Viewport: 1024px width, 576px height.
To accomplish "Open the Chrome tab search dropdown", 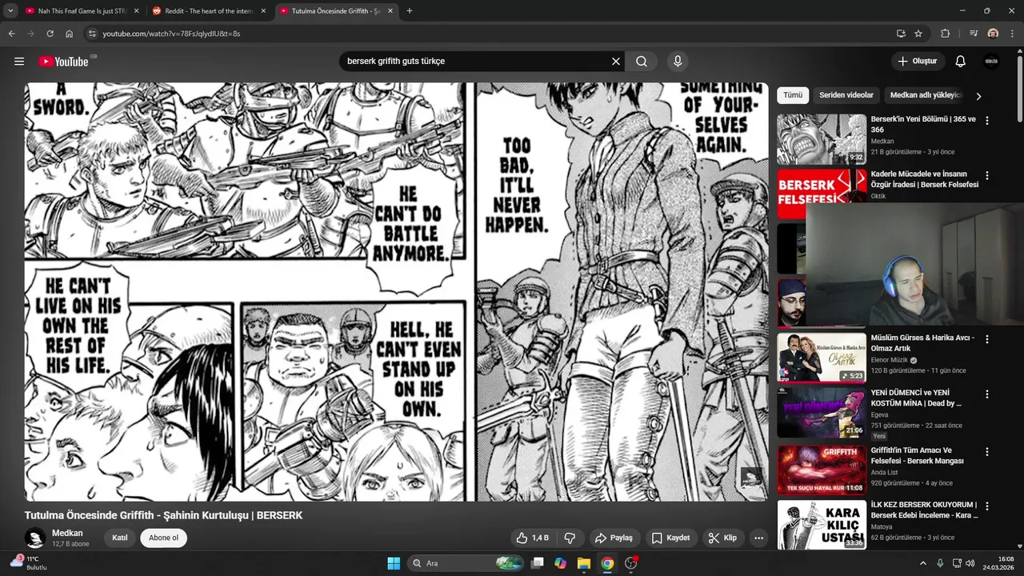I will [x=10, y=11].
